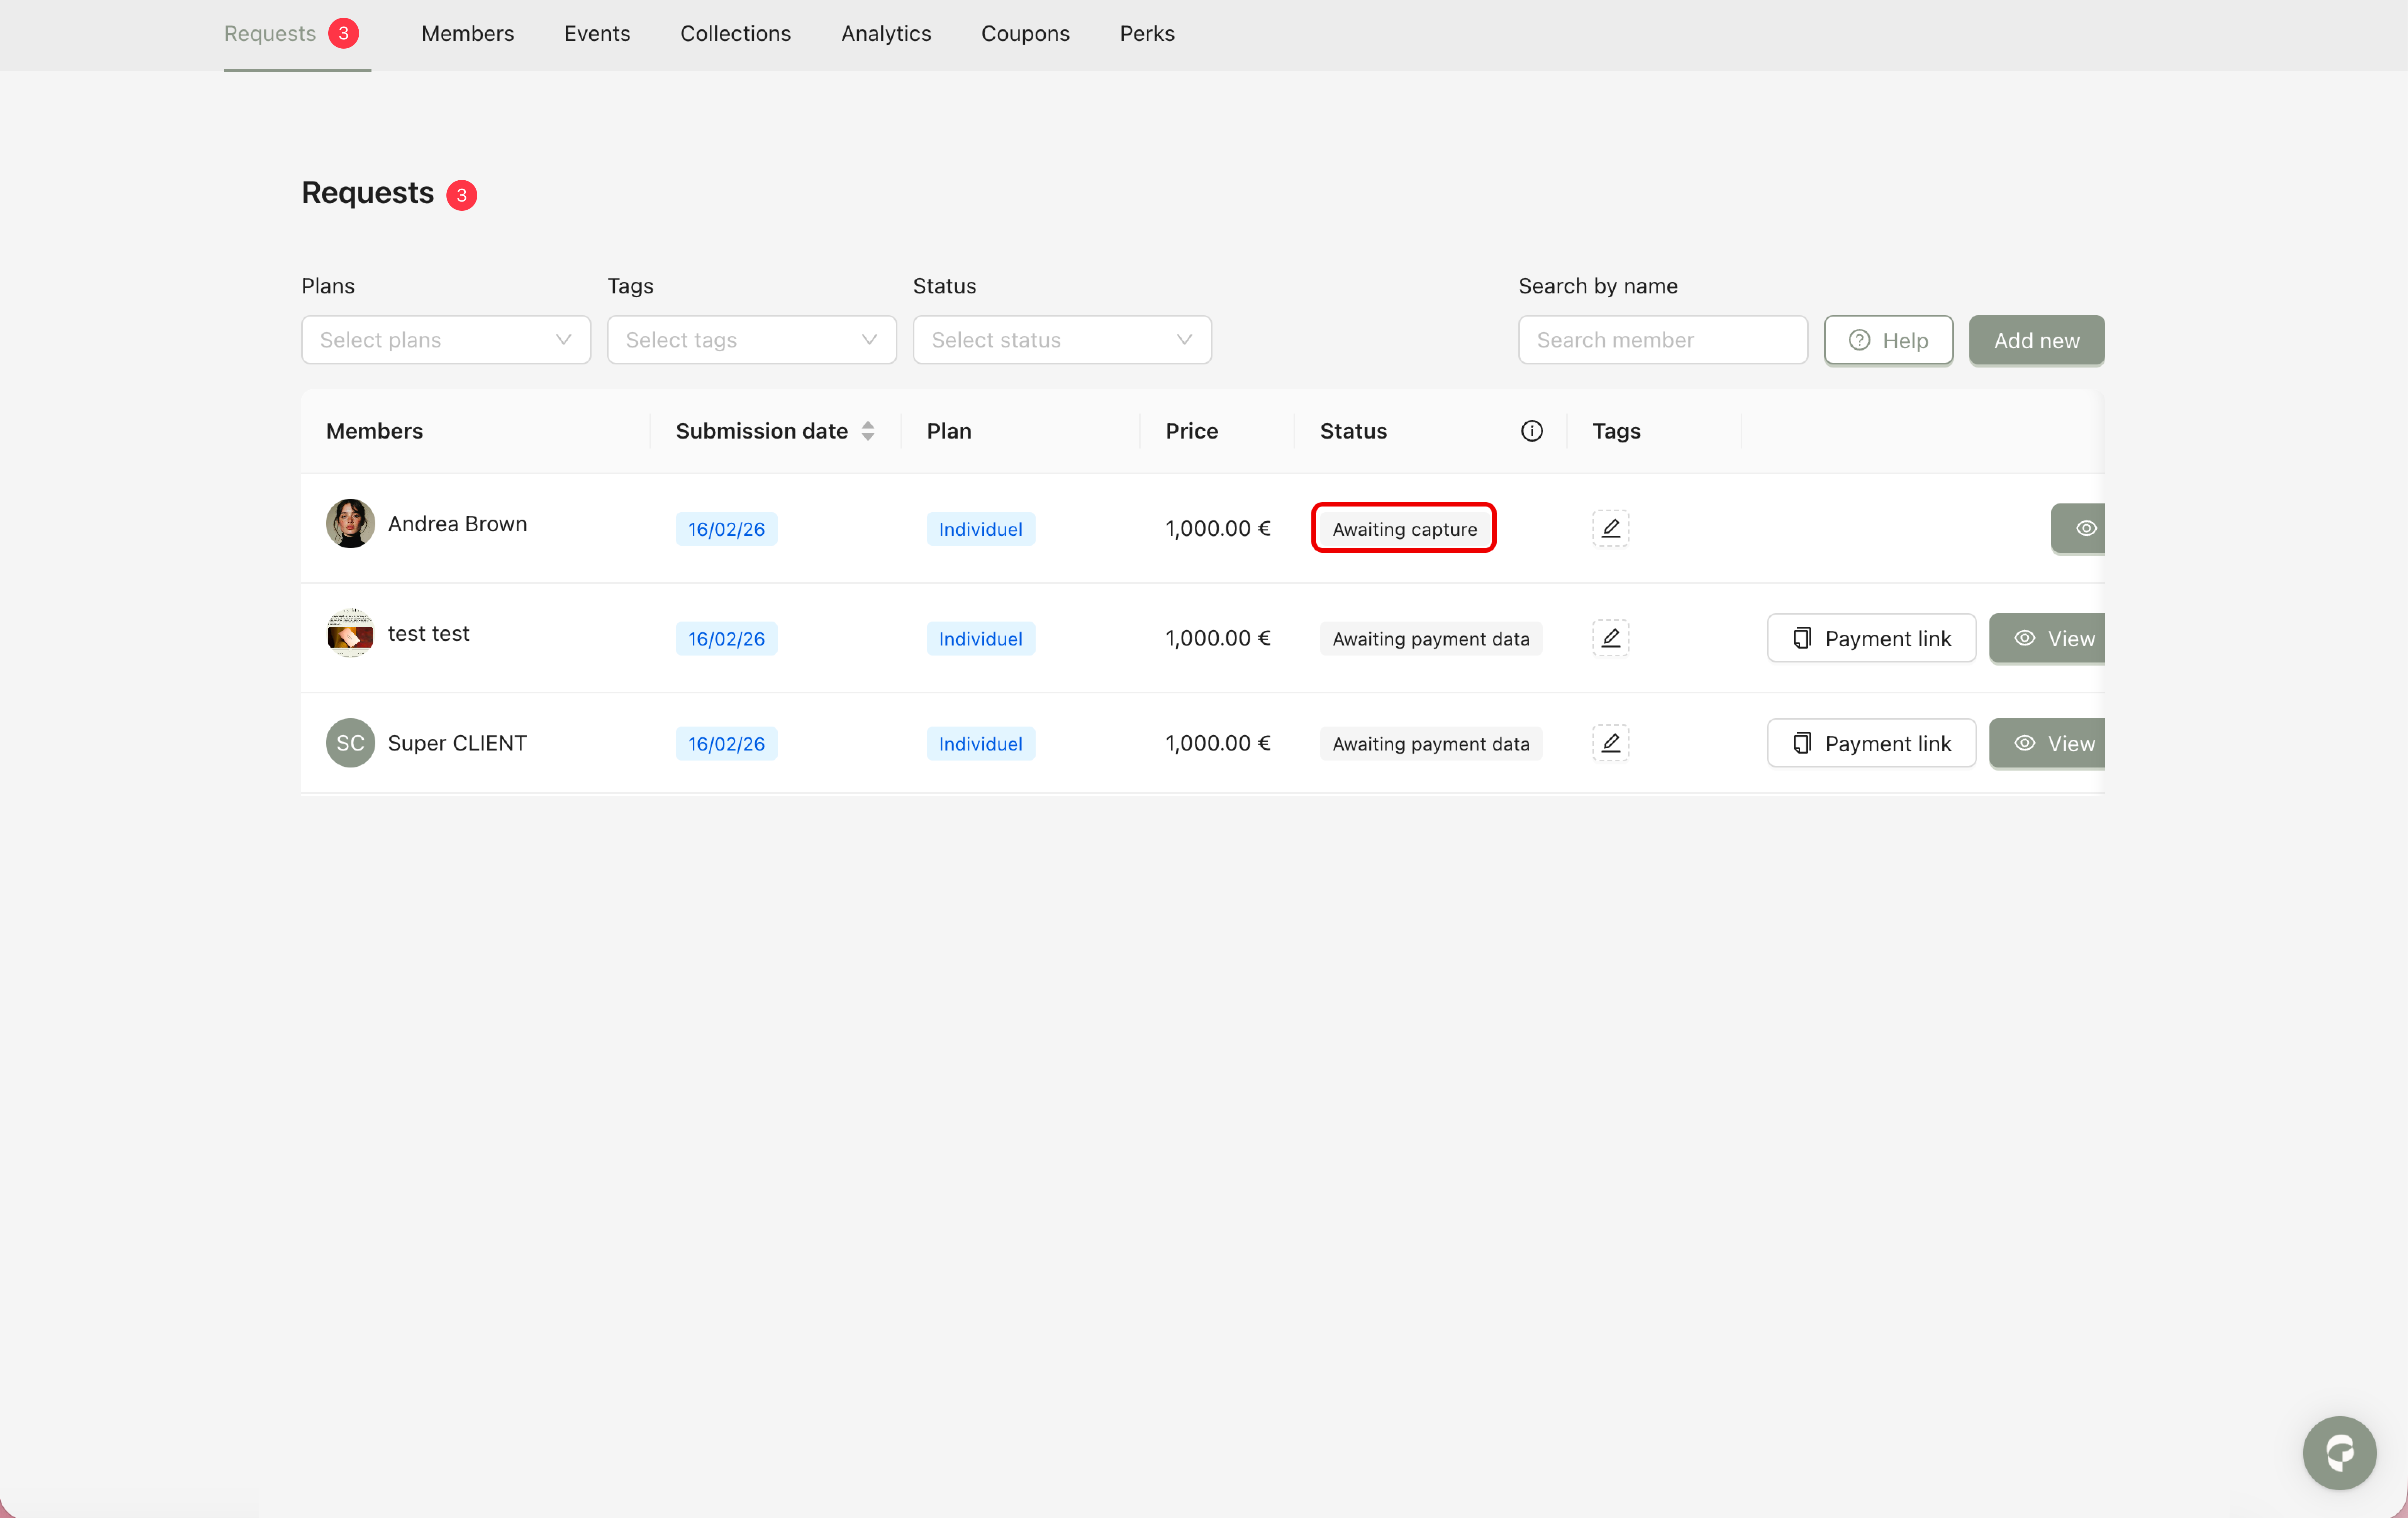Viewport: 2408px width, 1518px height.
Task: Click the SC avatar for Super CLIENT
Action: pyautogui.click(x=350, y=743)
